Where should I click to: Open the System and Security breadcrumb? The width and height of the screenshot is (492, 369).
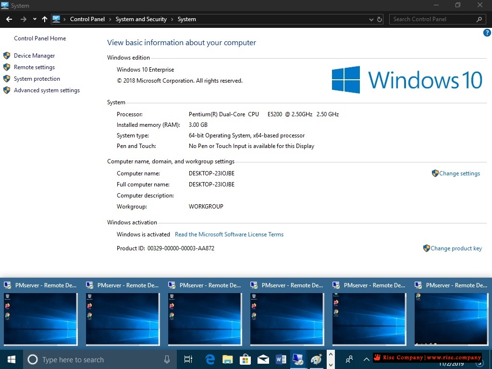[x=141, y=19]
